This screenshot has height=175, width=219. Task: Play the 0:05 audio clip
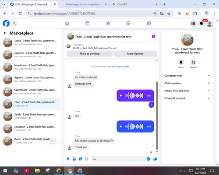tap(121, 126)
